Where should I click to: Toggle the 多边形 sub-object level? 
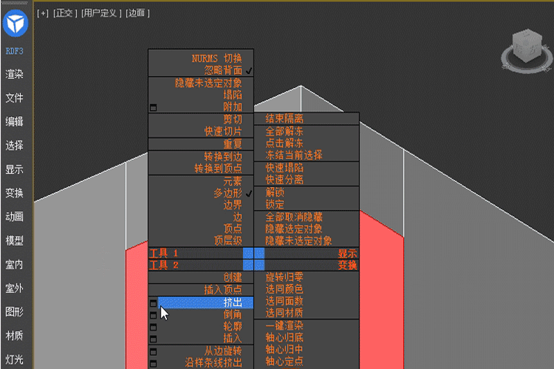pos(227,194)
